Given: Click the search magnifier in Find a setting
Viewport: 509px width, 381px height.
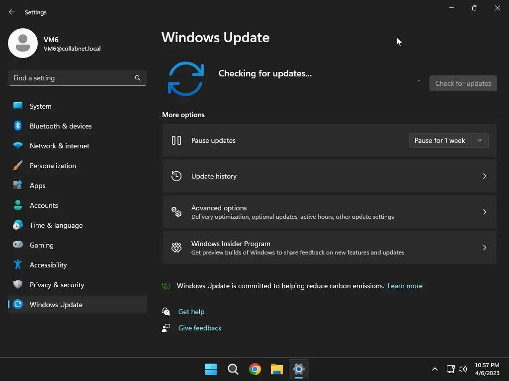Looking at the screenshot, I should pyautogui.click(x=138, y=78).
